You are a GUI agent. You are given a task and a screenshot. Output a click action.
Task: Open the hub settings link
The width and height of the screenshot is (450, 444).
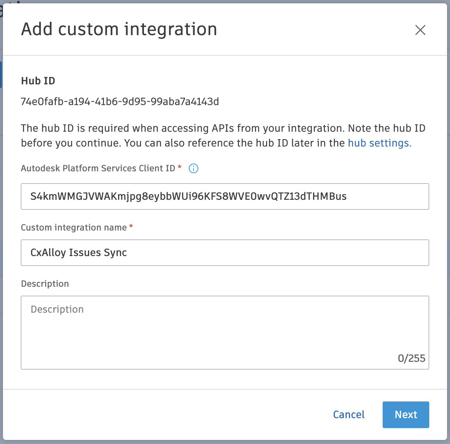[x=379, y=143]
